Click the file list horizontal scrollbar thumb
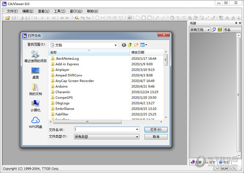The width and height of the screenshot is (244, 173). click(x=87, y=122)
